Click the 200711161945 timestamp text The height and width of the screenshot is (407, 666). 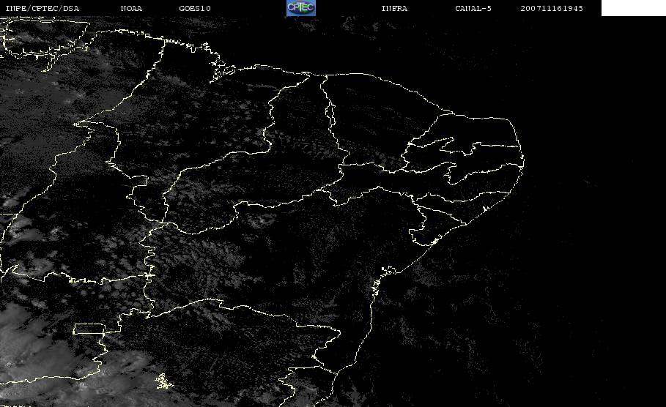[552, 9]
